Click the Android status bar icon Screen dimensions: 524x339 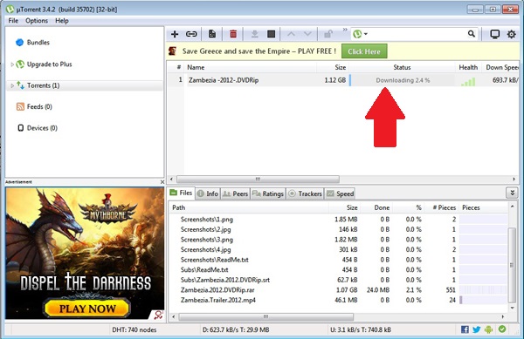tap(488, 329)
